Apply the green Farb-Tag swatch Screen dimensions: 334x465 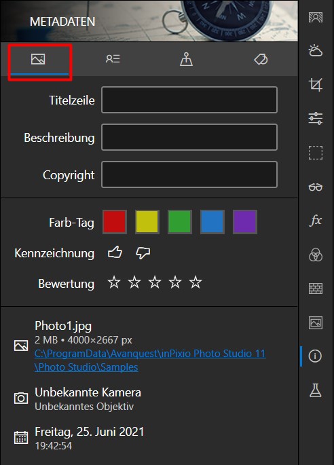tap(180, 222)
